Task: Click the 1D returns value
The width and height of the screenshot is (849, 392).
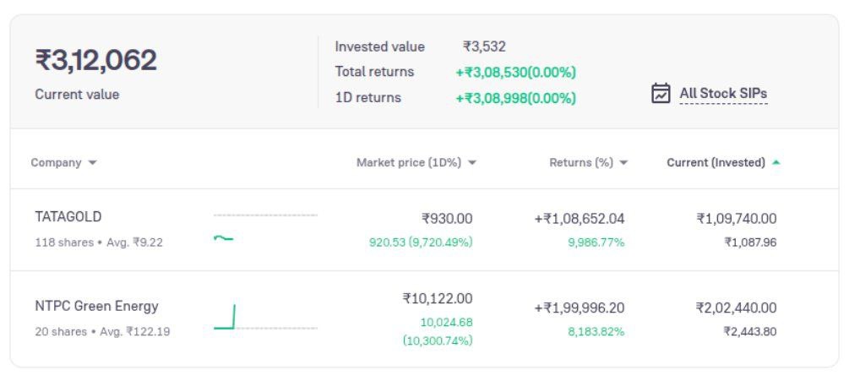Action: pyautogui.click(x=515, y=98)
